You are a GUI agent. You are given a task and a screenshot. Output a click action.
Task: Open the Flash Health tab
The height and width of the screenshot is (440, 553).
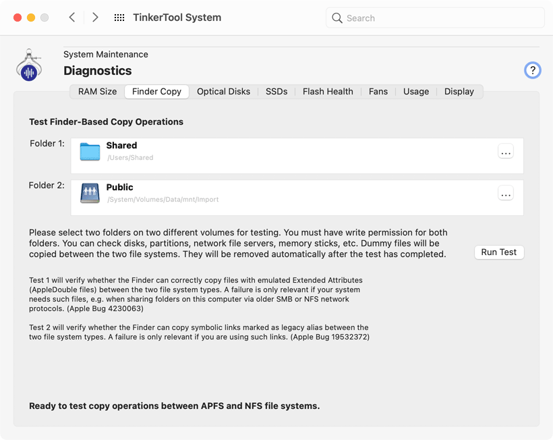328,92
